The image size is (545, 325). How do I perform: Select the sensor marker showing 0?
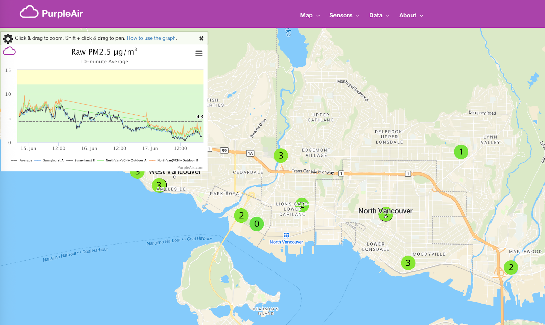click(257, 224)
